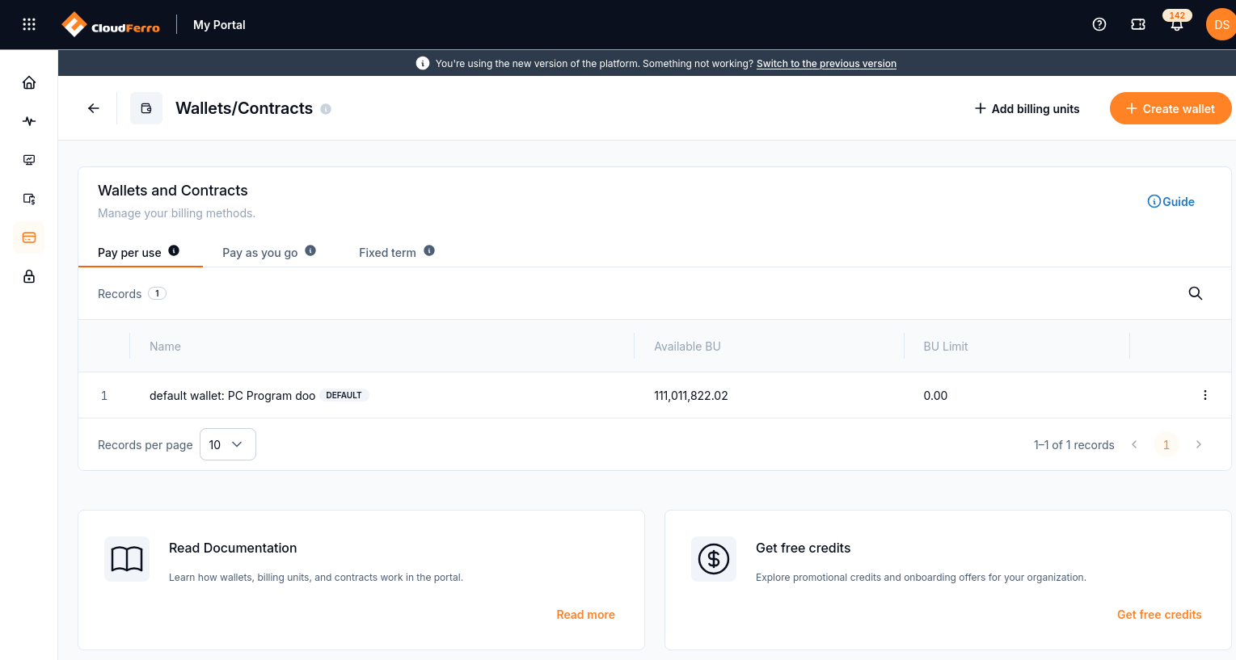Show info tooltip for Fixed term
The height and width of the screenshot is (660, 1236).
click(429, 250)
